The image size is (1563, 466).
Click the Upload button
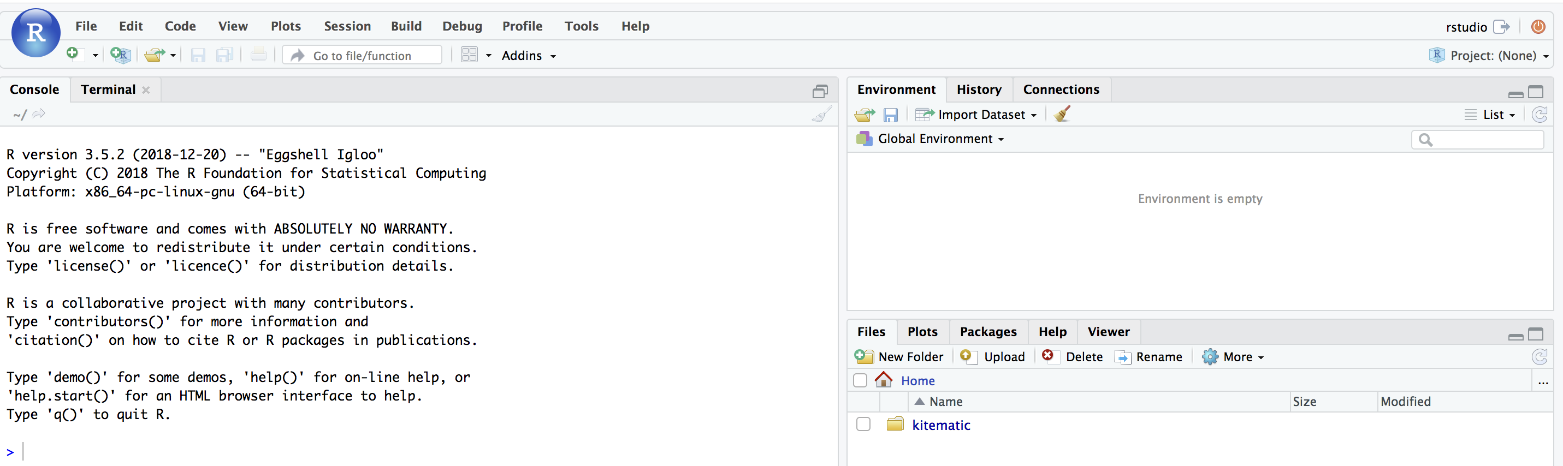(x=993, y=357)
